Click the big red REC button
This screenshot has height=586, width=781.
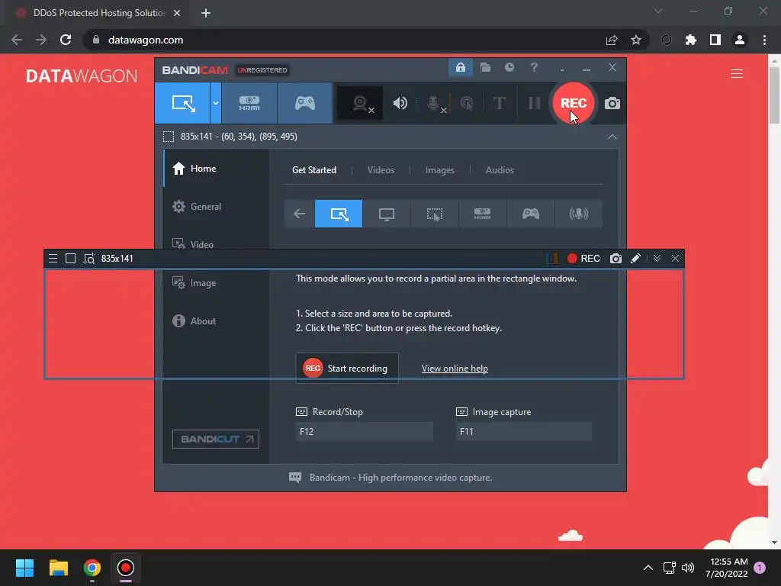(x=574, y=103)
